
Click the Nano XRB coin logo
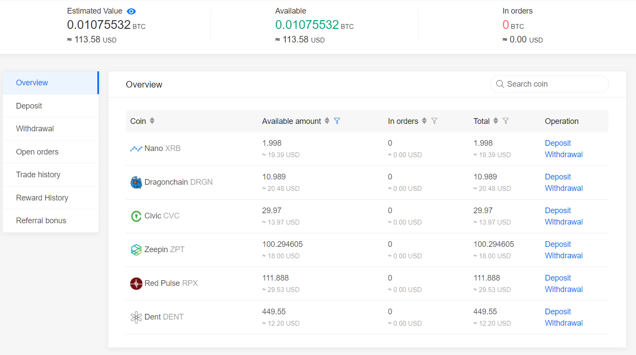tap(136, 149)
